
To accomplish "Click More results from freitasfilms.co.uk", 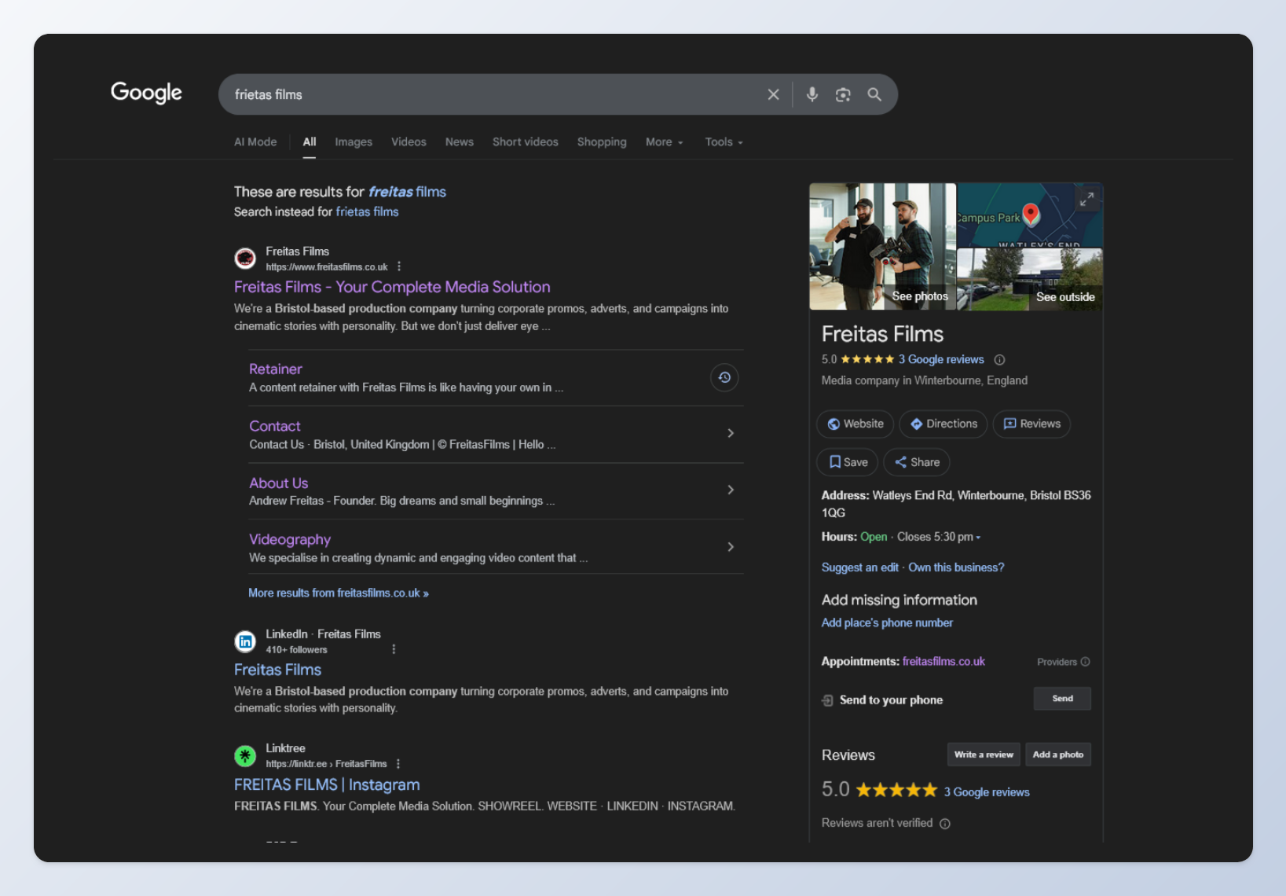I will tap(339, 593).
